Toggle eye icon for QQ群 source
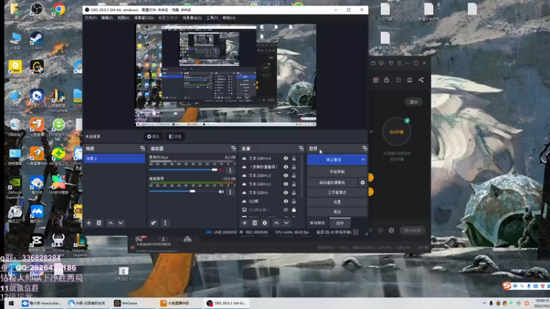550x309 pixels. point(286,201)
